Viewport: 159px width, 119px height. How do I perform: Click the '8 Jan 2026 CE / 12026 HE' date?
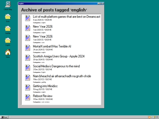click(42, 20)
